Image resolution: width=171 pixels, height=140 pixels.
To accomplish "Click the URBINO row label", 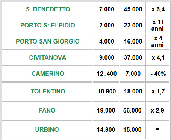I will tap(47, 130).
